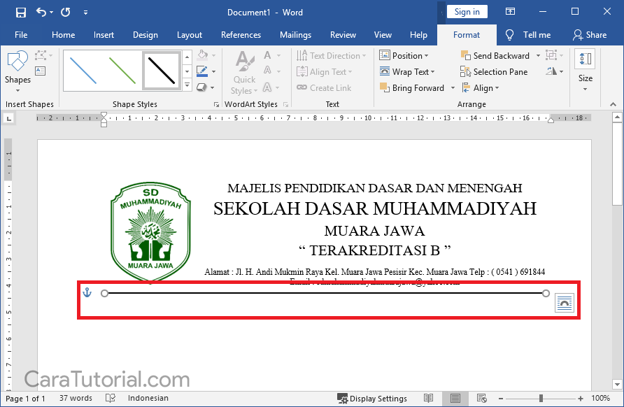Open the Wrap Text dropdown

(x=406, y=72)
